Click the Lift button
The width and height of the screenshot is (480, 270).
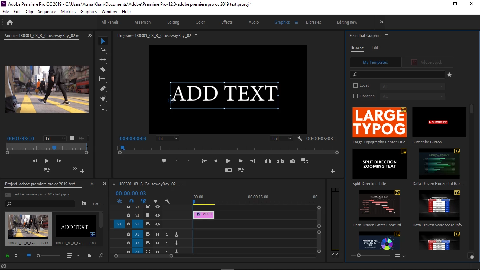click(x=268, y=161)
